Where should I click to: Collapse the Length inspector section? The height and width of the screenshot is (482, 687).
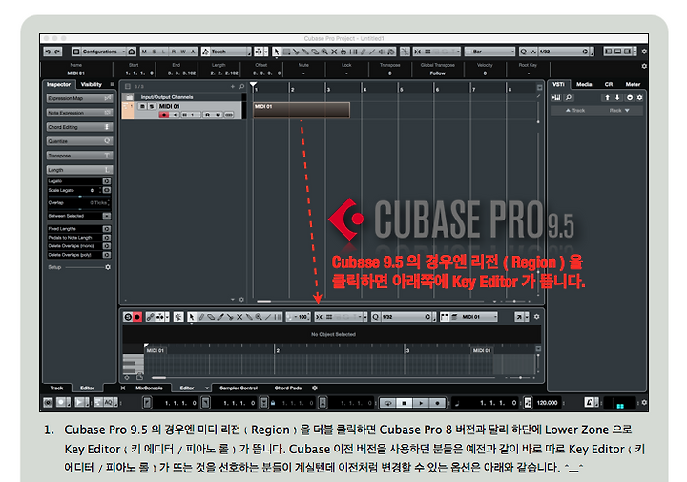pos(80,170)
